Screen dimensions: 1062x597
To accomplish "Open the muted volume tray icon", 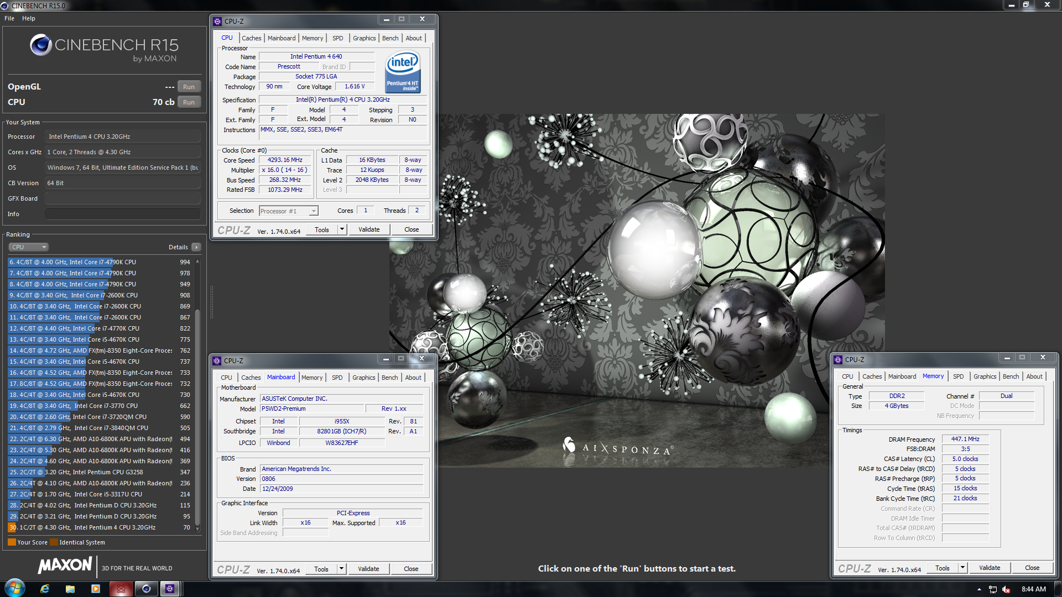I will [x=1006, y=589].
